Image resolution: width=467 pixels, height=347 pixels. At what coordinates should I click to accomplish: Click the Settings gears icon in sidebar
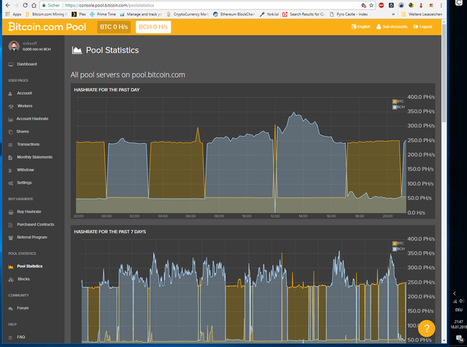point(11,183)
